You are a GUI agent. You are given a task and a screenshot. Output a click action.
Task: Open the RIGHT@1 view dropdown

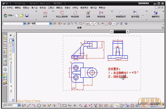tap(19, 105)
